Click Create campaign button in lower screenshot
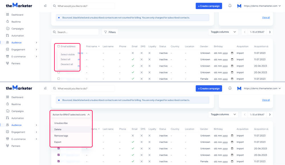The width and height of the screenshot is (285, 165). point(209,88)
